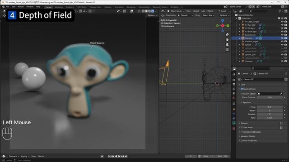The image size is (289, 162).
Task: Toggle camera view gizmo icon
Action: click(x=227, y=45)
